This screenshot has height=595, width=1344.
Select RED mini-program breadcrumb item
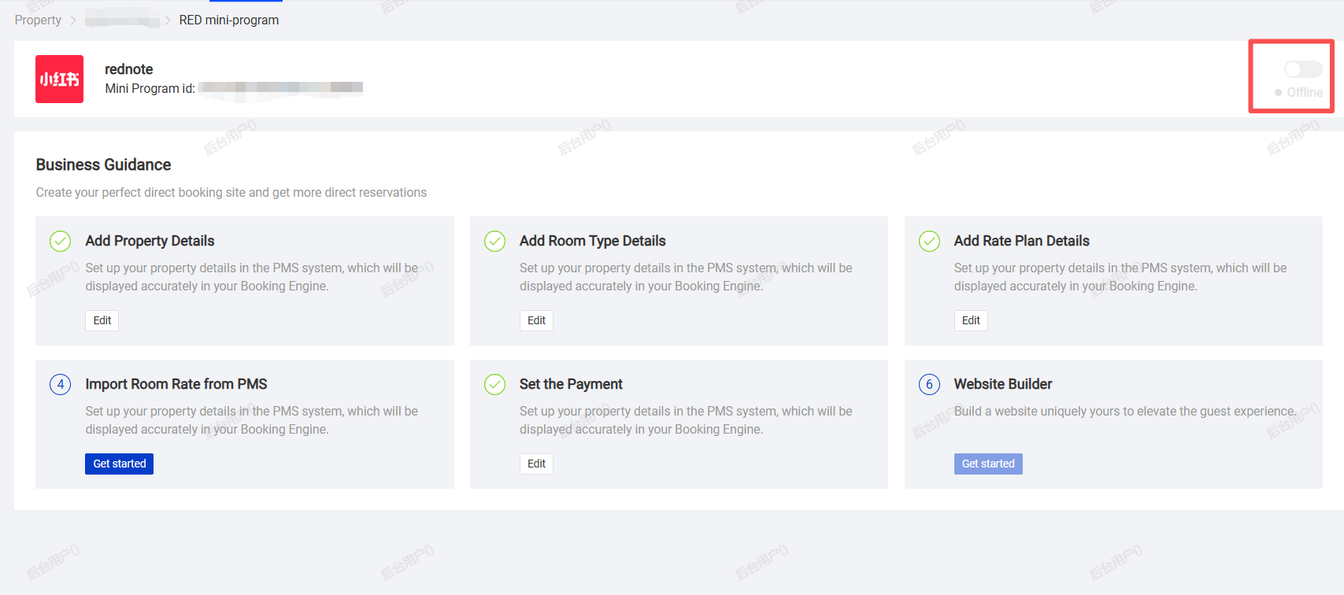(x=228, y=20)
